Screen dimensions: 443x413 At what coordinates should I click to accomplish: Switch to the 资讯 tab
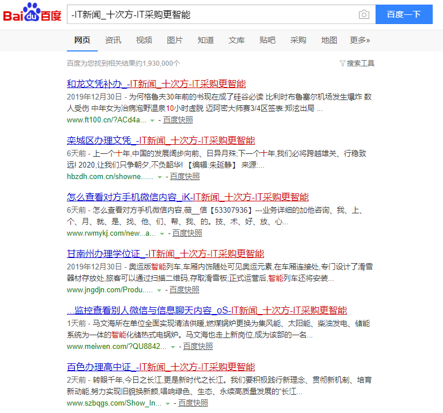[113, 40]
